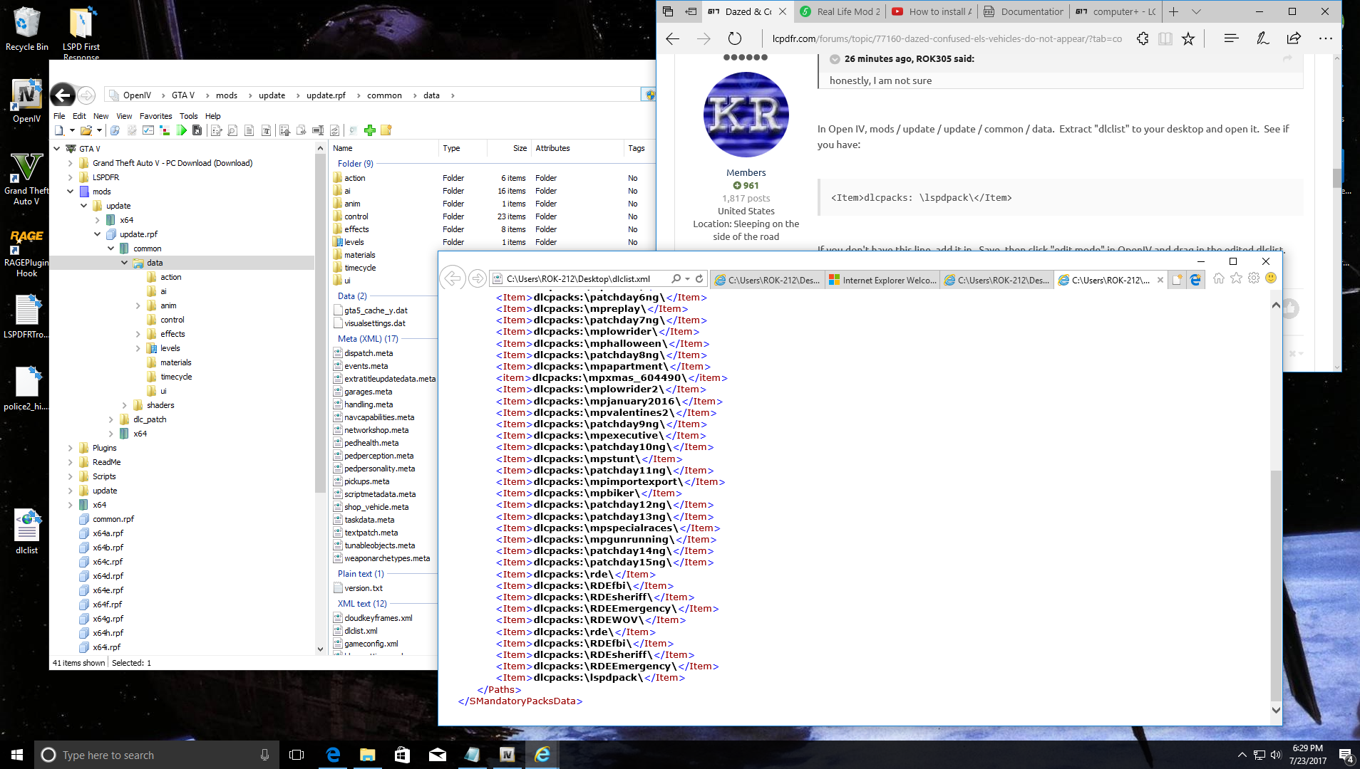Viewport: 1360px width, 769px height.
Task: Click the IE refresh icon in address bar
Action: tap(699, 279)
